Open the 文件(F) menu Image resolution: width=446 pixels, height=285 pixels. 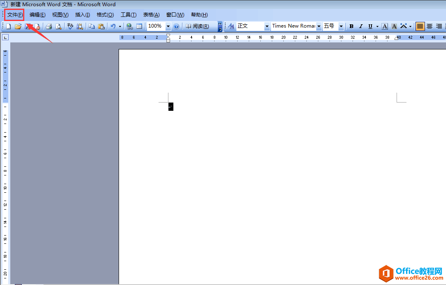[15, 15]
